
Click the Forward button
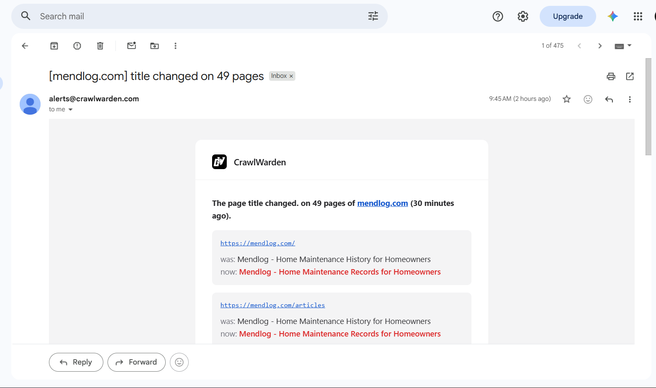pos(136,362)
